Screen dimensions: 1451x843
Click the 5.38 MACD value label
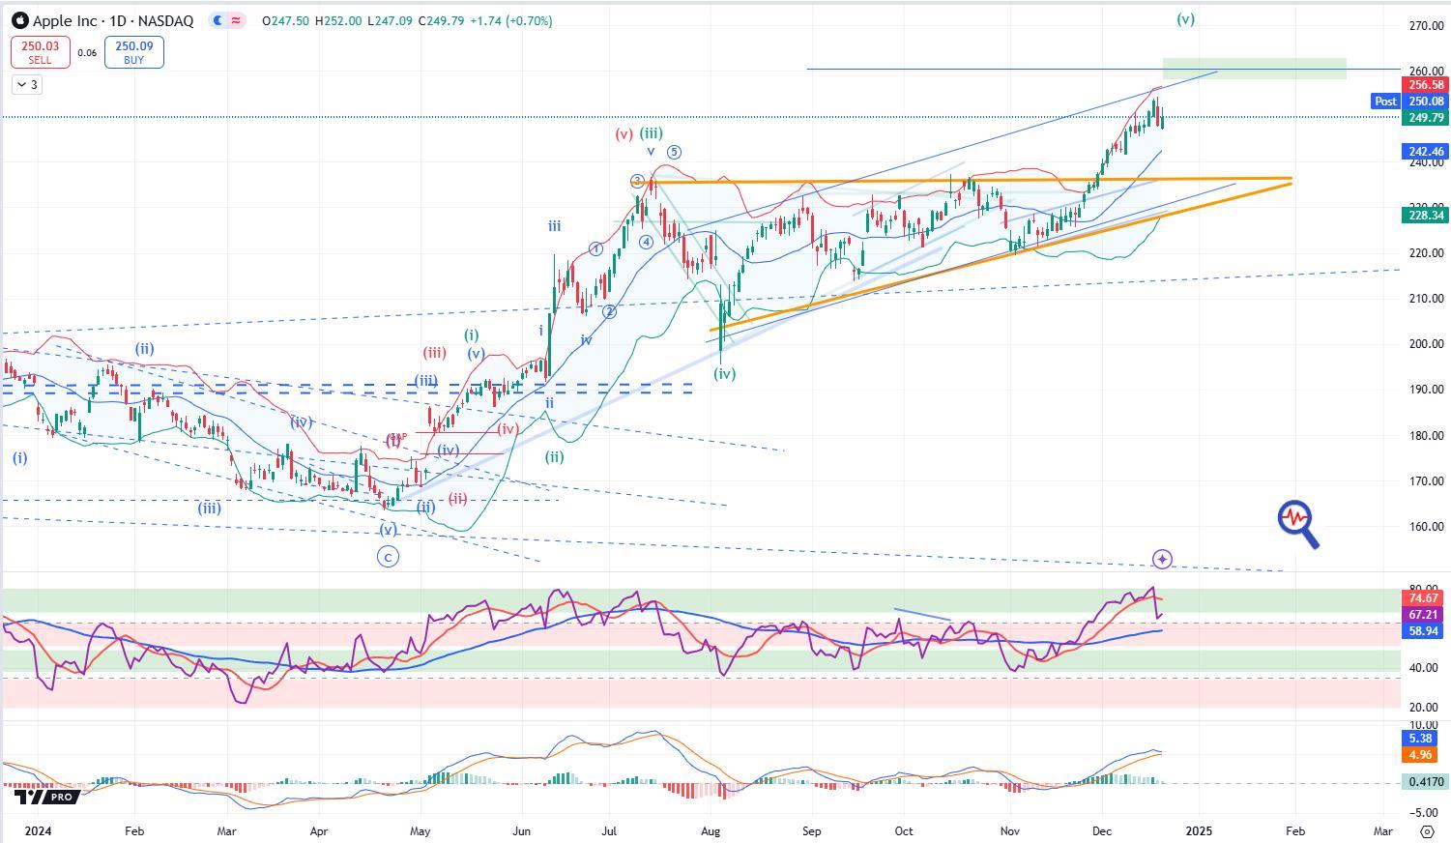coord(1420,739)
